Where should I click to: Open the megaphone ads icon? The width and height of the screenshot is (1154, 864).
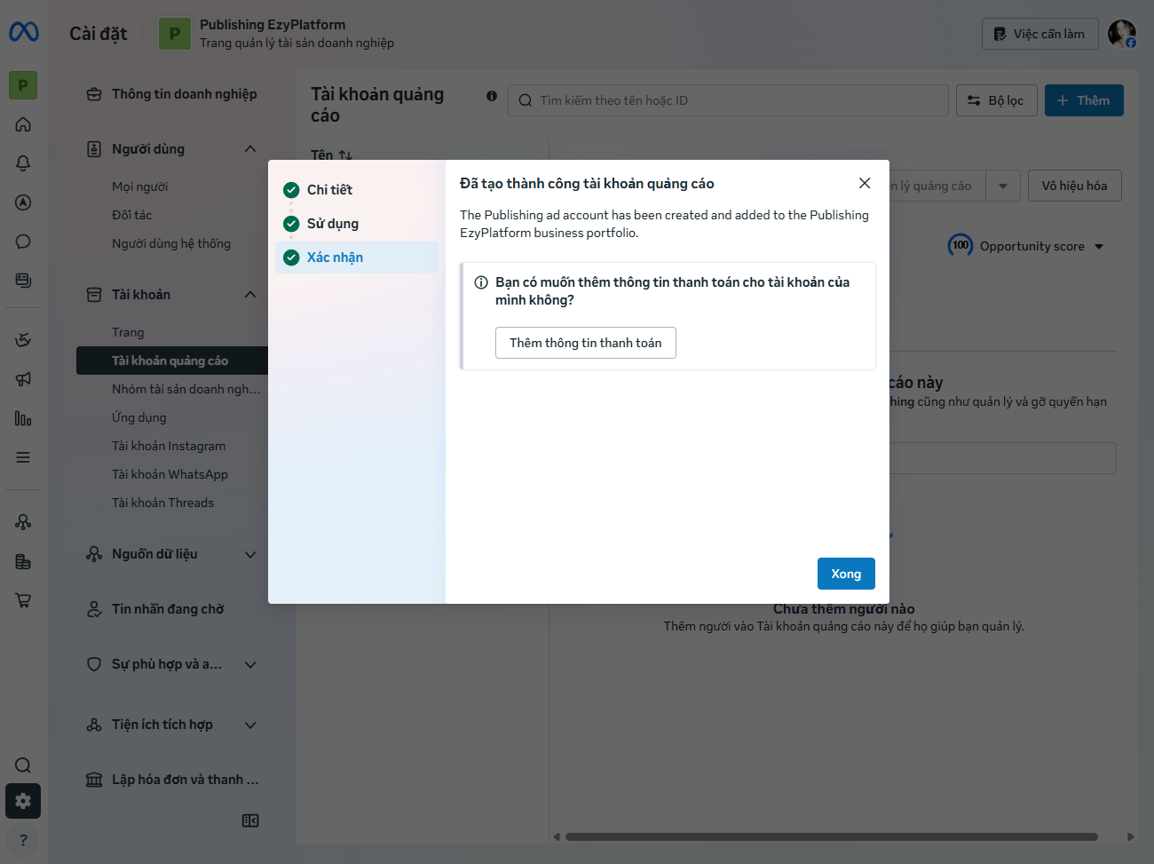pos(23,379)
